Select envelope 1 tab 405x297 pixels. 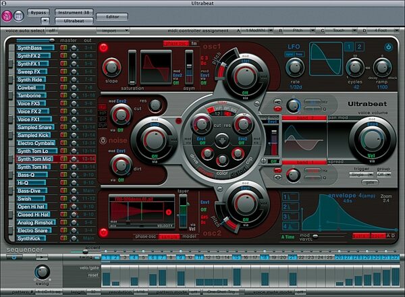click(x=290, y=197)
